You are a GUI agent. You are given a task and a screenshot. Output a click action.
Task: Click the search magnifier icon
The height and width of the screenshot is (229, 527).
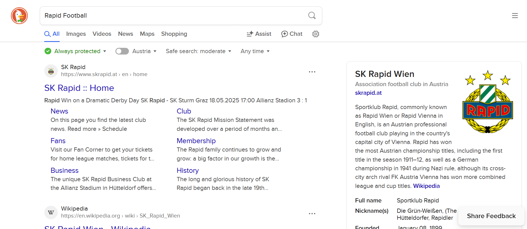point(312,15)
